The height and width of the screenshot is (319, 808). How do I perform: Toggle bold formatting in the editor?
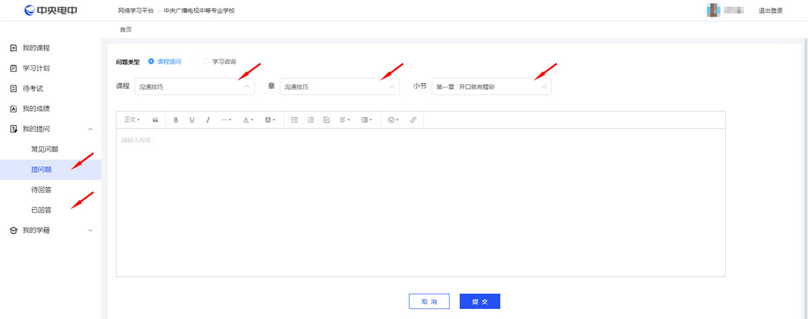coord(176,120)
